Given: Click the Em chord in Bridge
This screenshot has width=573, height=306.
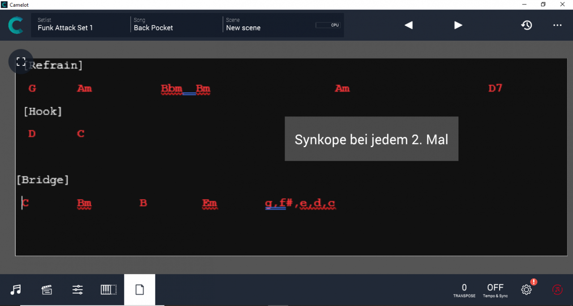Looking at the screenshot, I should click(210, 204).
